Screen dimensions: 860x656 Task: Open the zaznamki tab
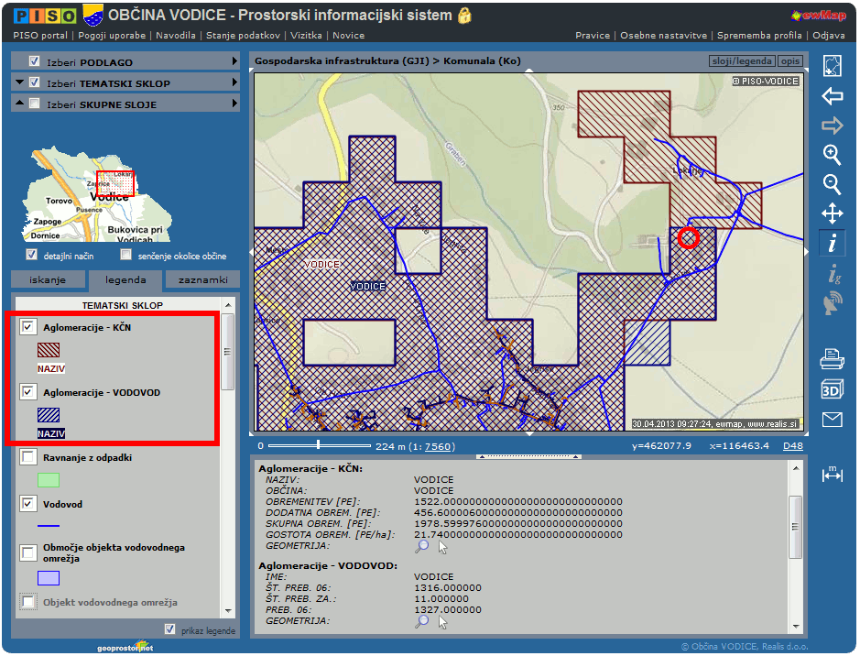[x=202, y=280]
